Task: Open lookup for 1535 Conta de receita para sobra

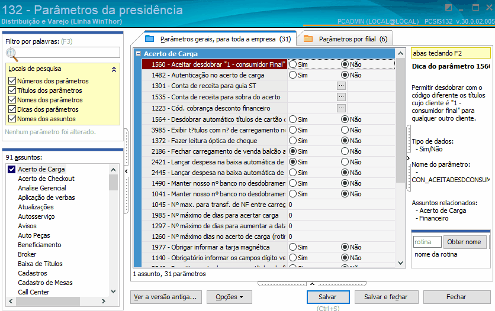Action: [341, 97]
